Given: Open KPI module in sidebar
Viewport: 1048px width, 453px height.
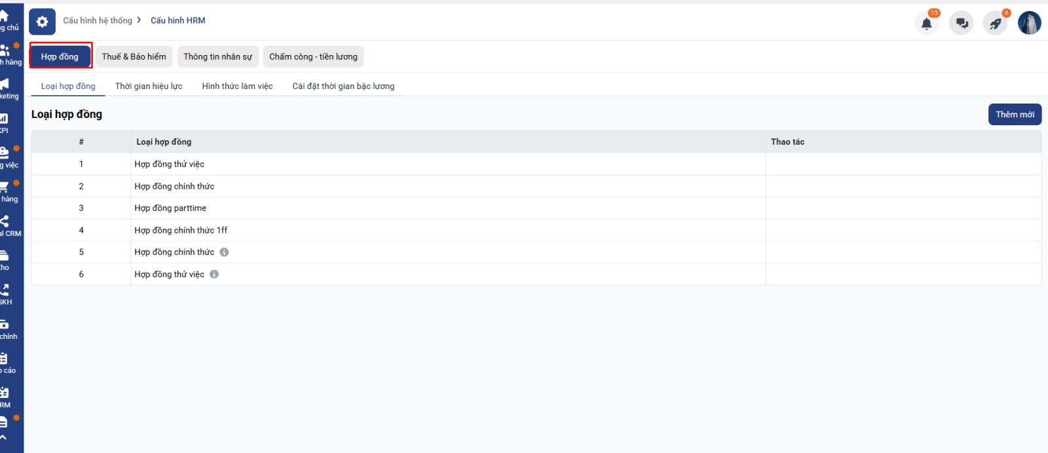Looking at the screenshot, I should [5, 123].
